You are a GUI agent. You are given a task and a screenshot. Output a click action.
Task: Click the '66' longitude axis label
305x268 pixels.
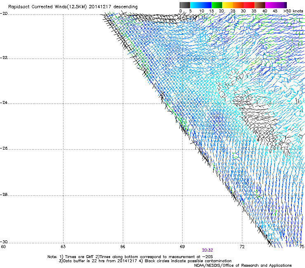[123, 247]
